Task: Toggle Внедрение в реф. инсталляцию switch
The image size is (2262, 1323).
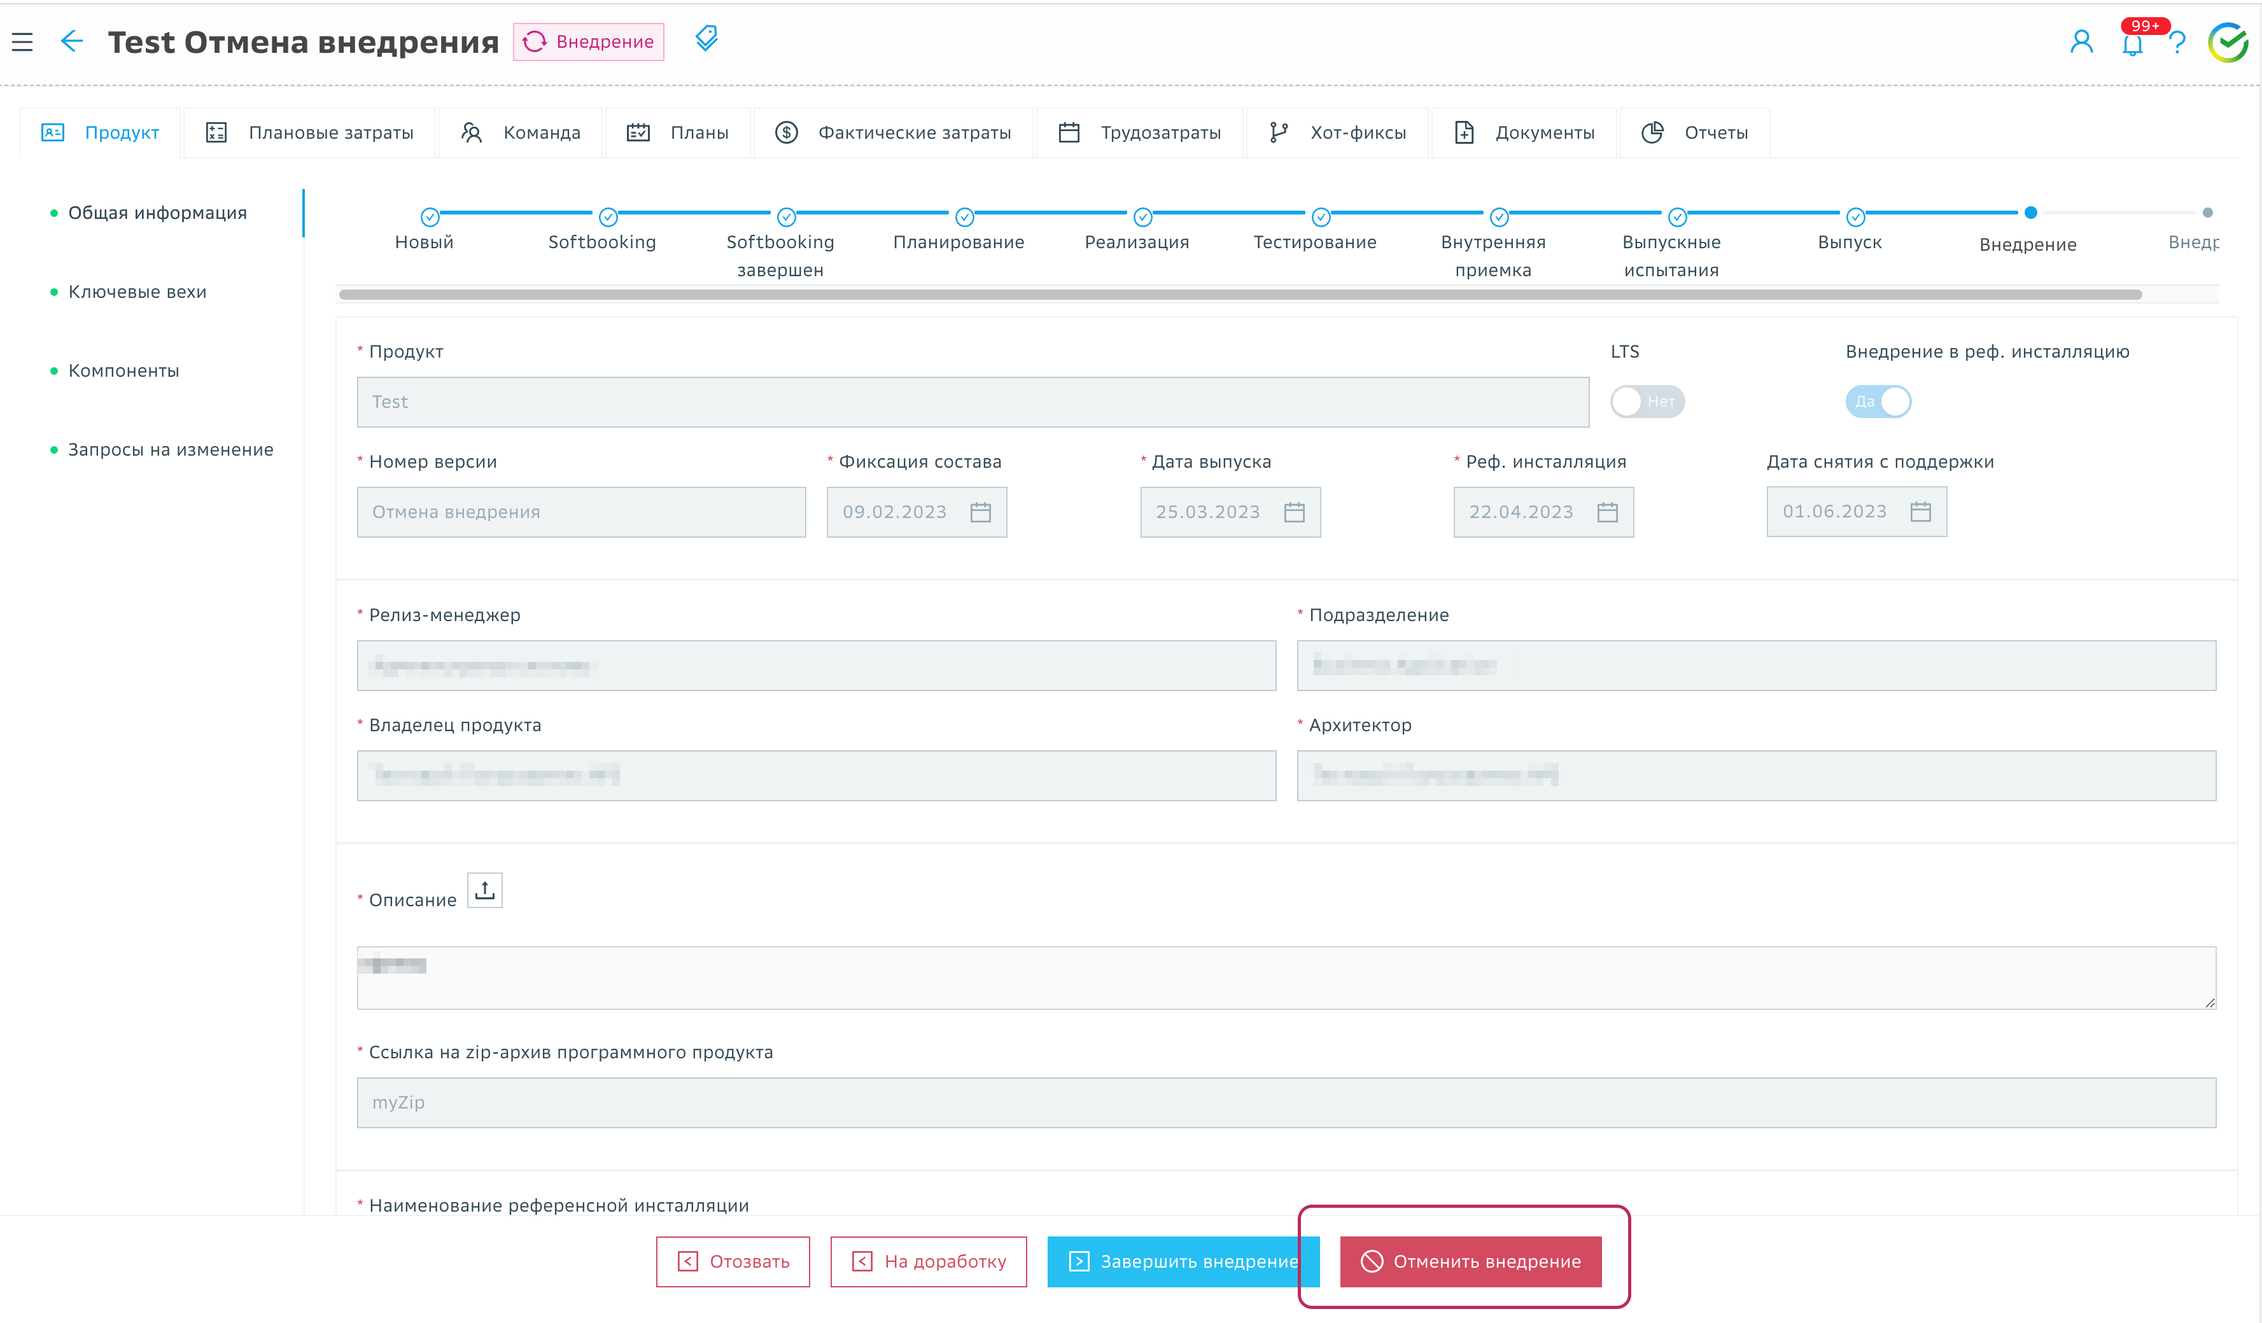Action: (1878, 401)
